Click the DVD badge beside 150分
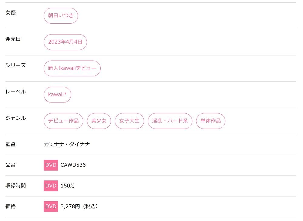Viewport: 303px width, 221px height. (51, 186)
